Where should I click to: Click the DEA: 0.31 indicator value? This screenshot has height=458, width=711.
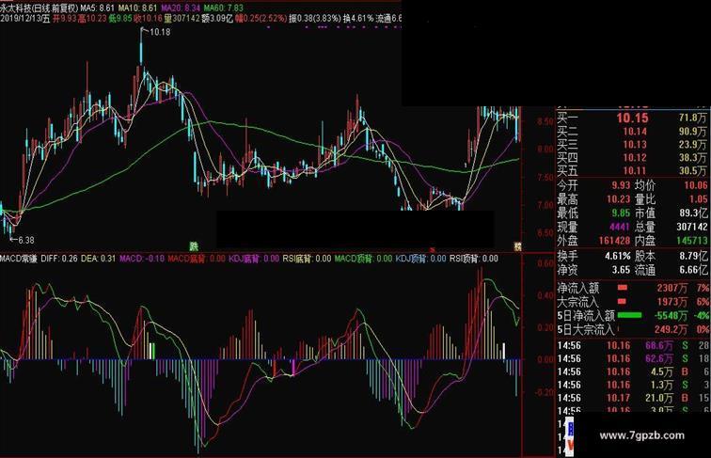99,259
